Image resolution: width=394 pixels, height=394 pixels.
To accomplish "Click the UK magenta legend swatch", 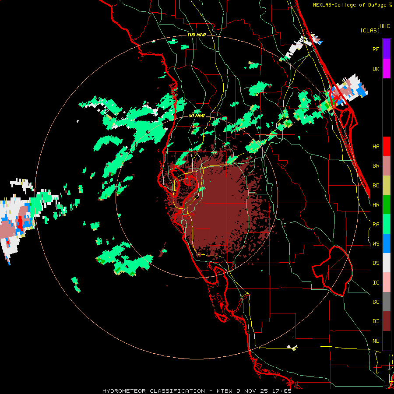I will click(x=387, y=69).
